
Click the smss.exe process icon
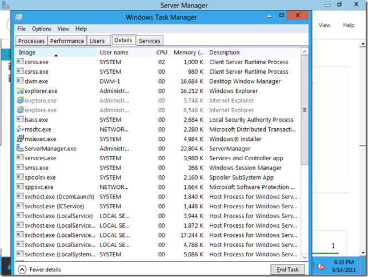(x=20, y=167)
